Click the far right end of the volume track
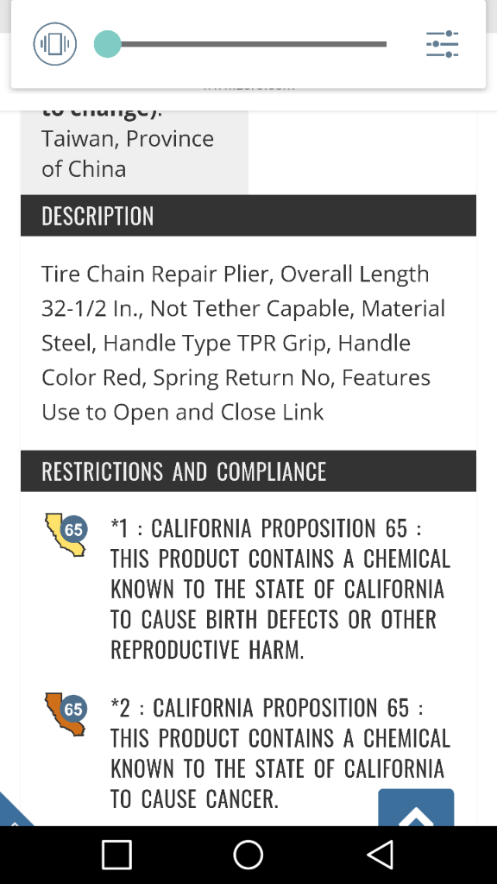The height and width of the screenshot is (884, 497). pyautogui.click(x=384, y=44)
